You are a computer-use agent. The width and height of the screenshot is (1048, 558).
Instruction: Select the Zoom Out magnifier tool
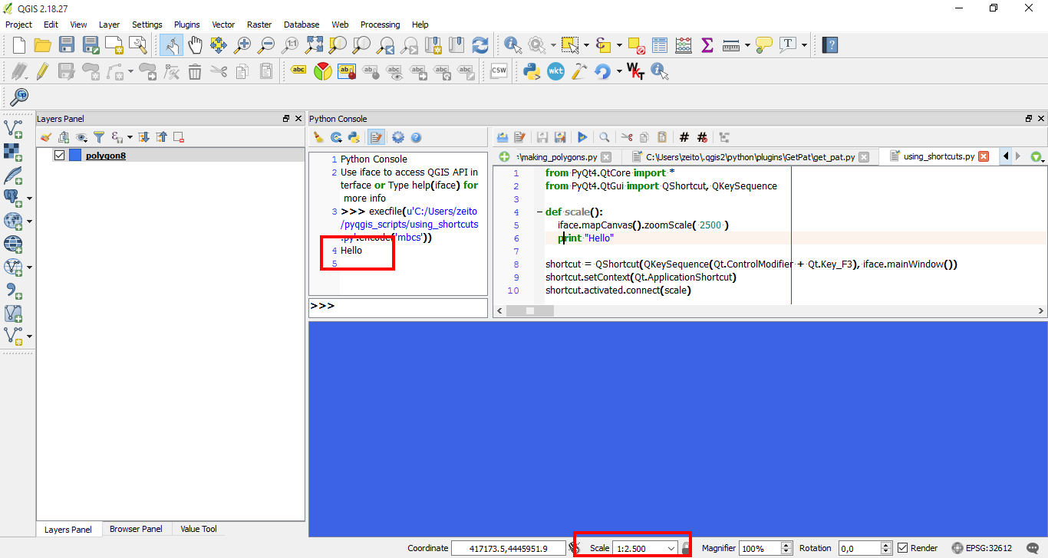pyautogui.click(x=266, y=45)
